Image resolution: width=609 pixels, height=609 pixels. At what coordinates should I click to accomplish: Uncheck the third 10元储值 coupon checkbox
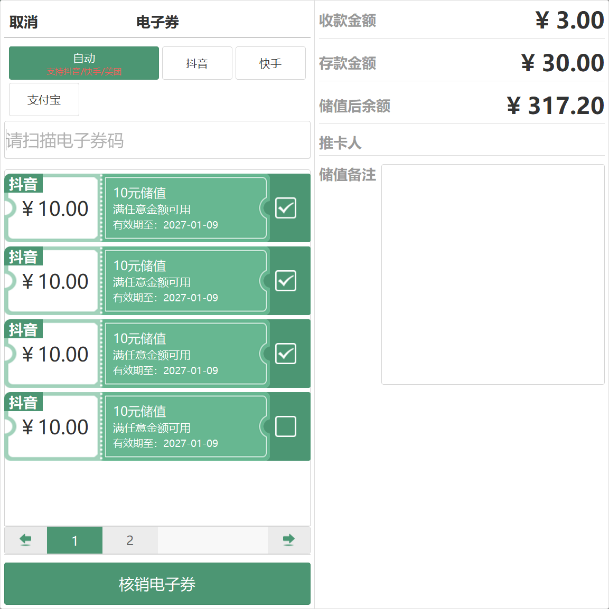286,354
